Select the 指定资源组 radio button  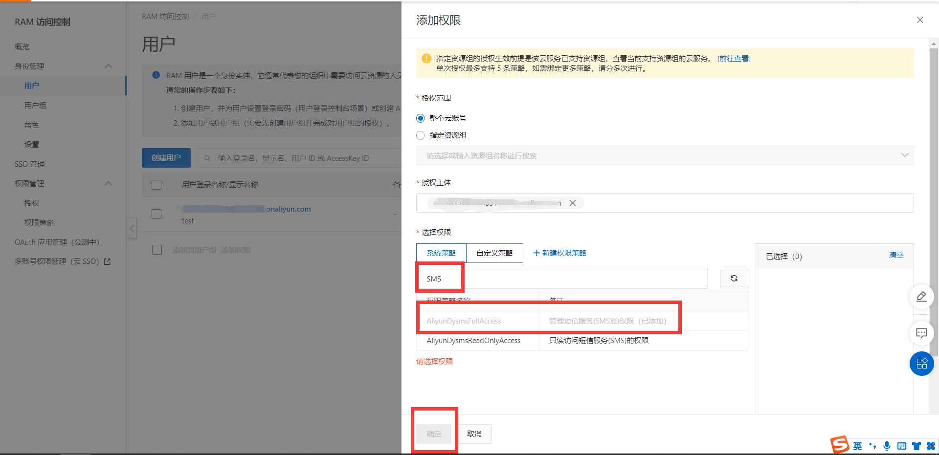420,135
